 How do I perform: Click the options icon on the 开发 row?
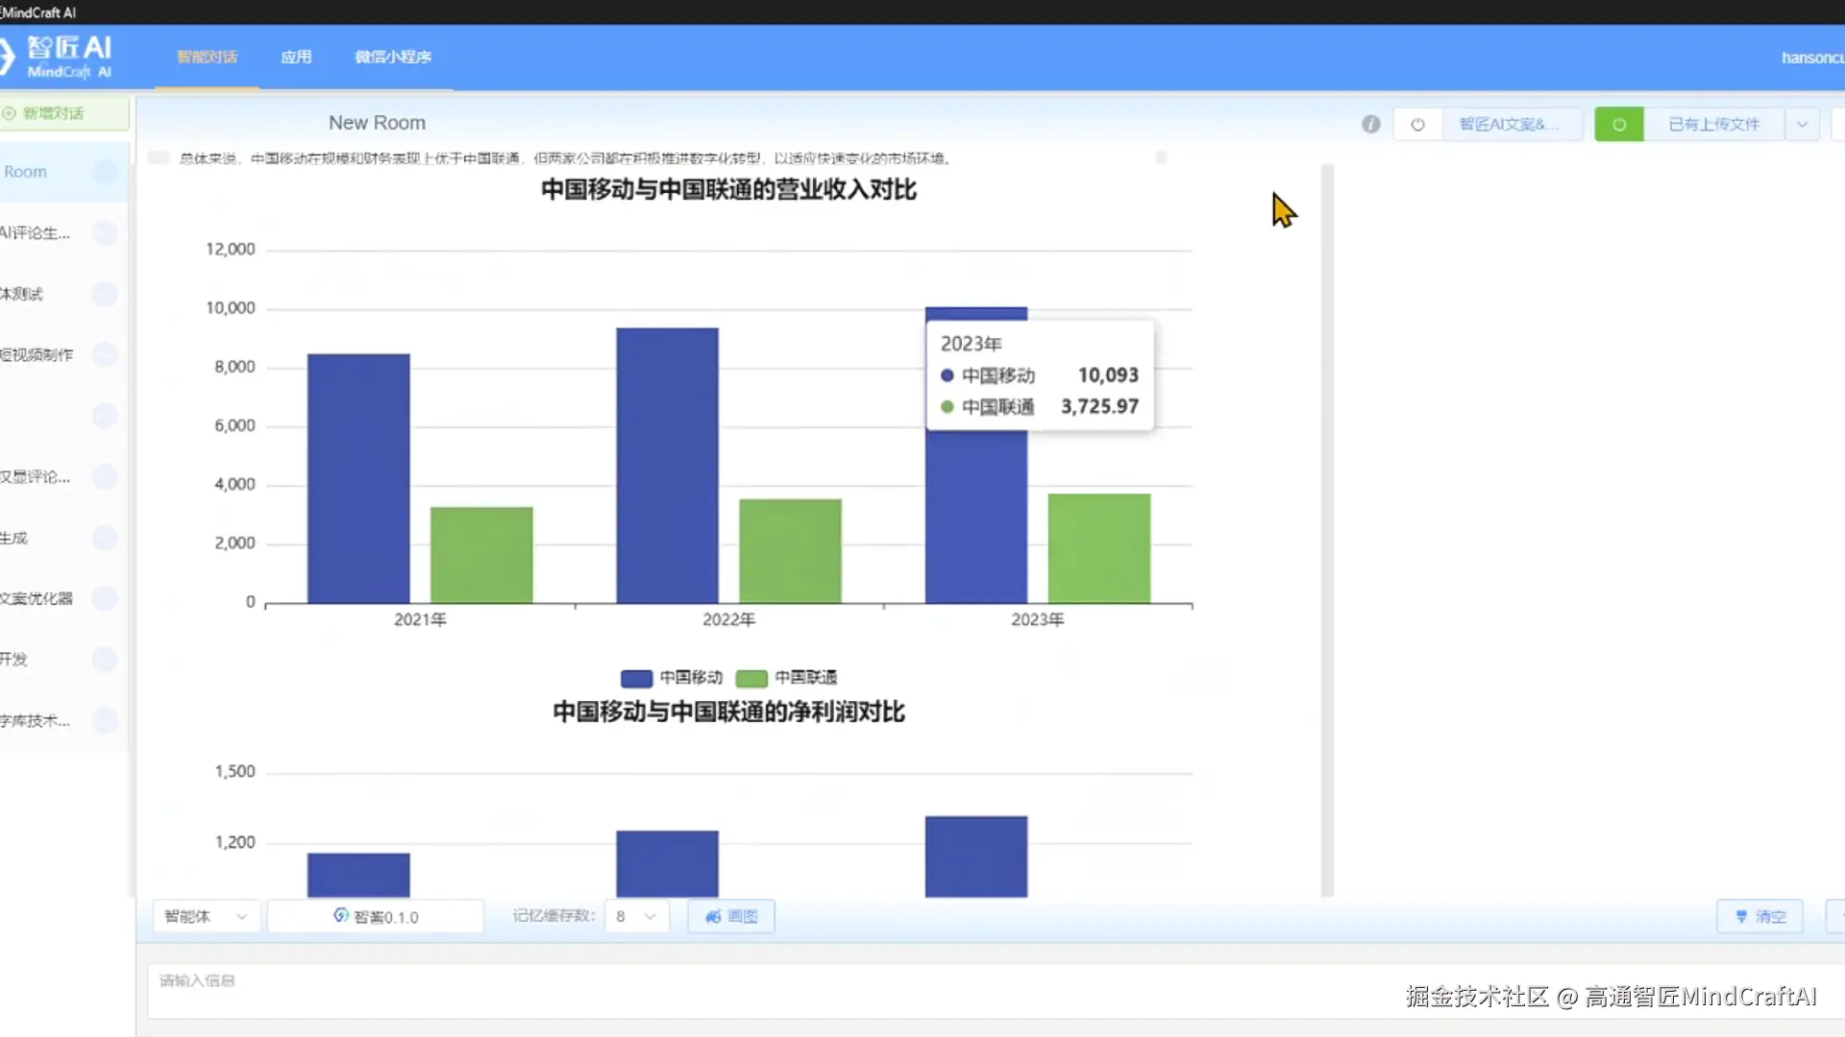(105, 660)
